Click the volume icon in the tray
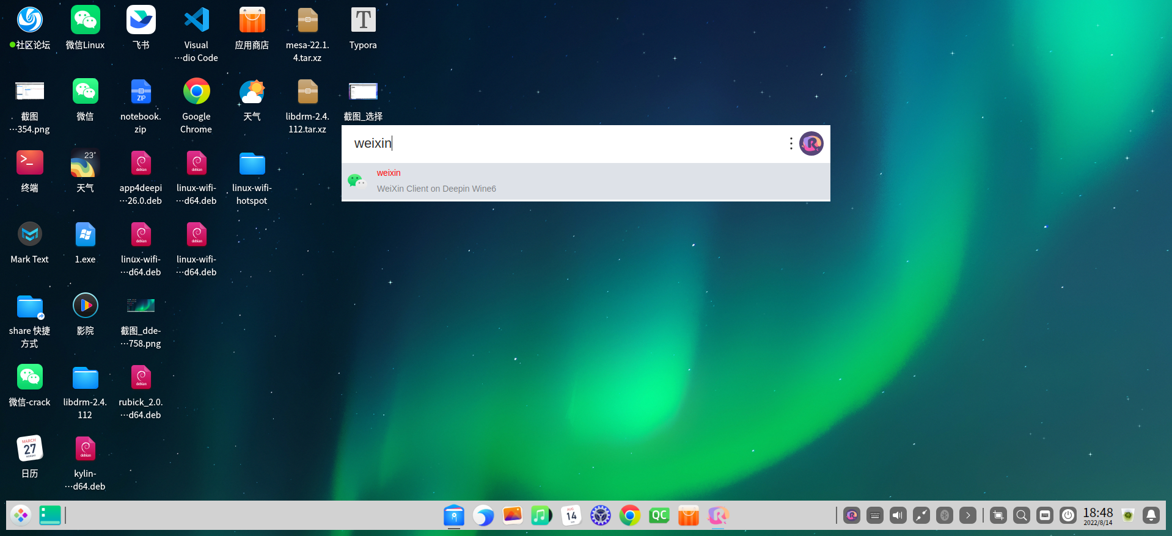Image resolution: width=1172 pixels, height=536 pixels. click(x=898, y=516)
